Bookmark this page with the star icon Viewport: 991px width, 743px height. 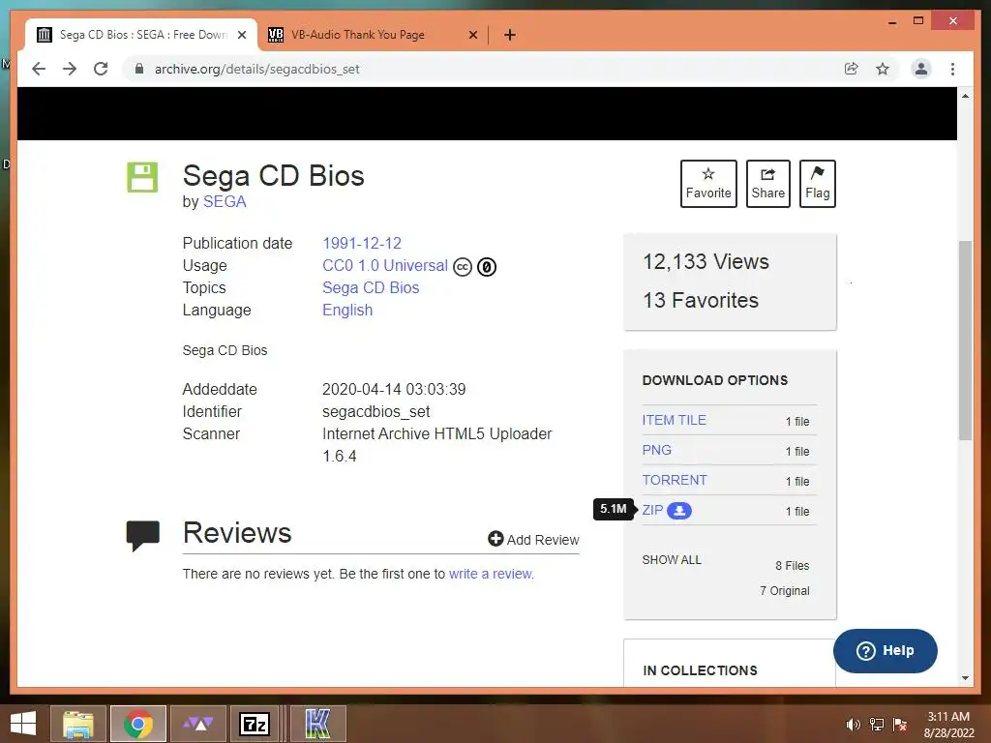pyautogui.click(x=883, y=69)
